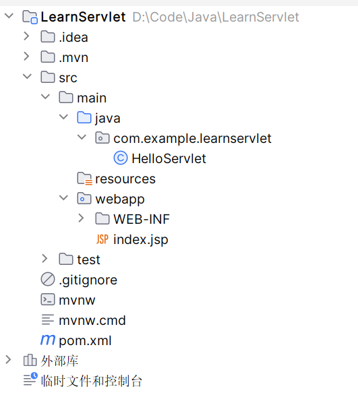The image size is (358, 397).
Task: Expand the test folder
Action: [44, 259]
